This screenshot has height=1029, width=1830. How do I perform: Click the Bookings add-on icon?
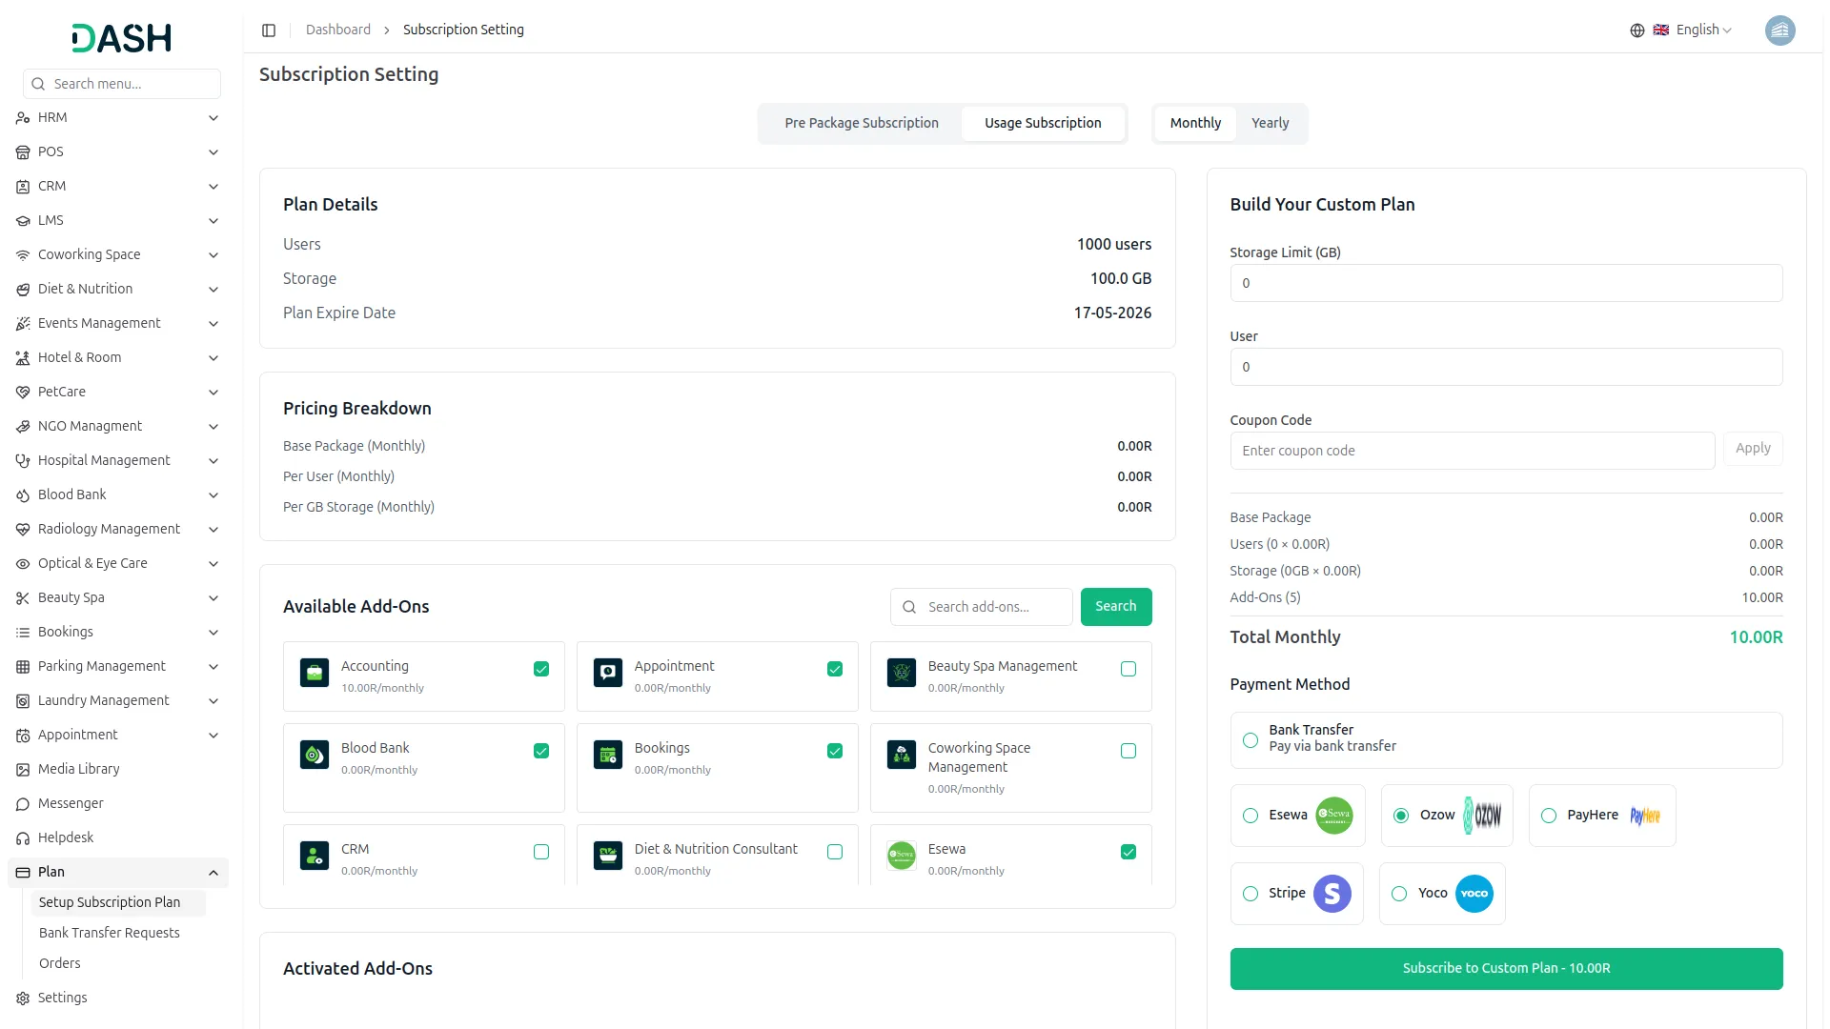[607, 755]
